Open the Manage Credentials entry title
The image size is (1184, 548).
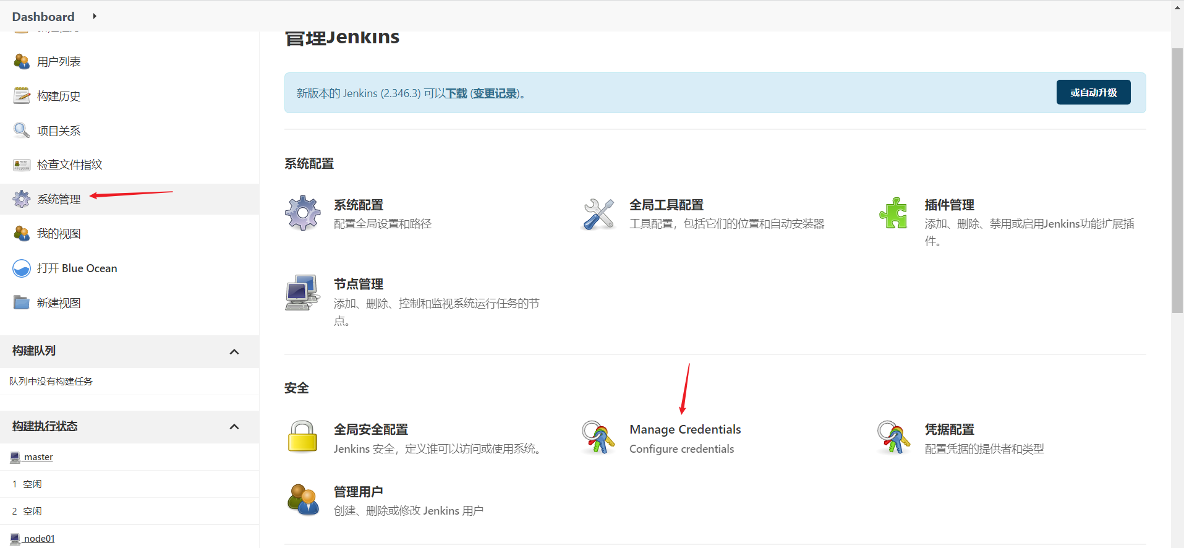pyautogui.click(x=685, y=429)
